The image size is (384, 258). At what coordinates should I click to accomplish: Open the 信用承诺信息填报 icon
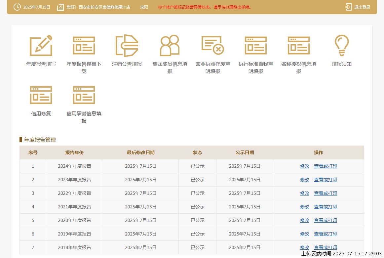pyautogui.click(x=84, y=95)
